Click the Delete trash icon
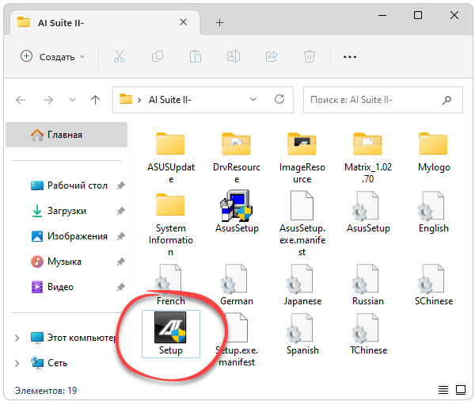 (x=310, y=56)
